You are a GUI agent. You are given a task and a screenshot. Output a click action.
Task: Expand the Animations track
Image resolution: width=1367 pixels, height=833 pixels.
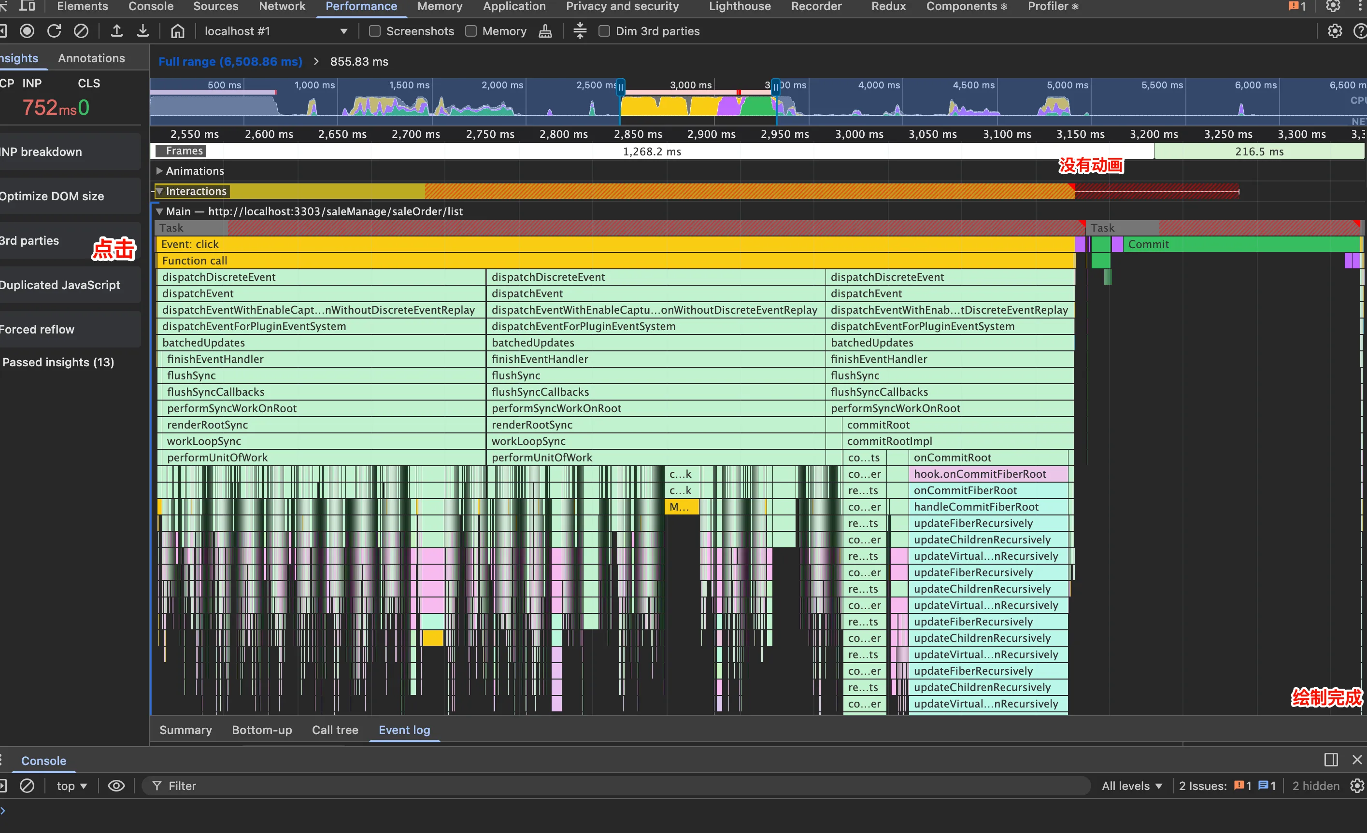(x=160, y=171)
